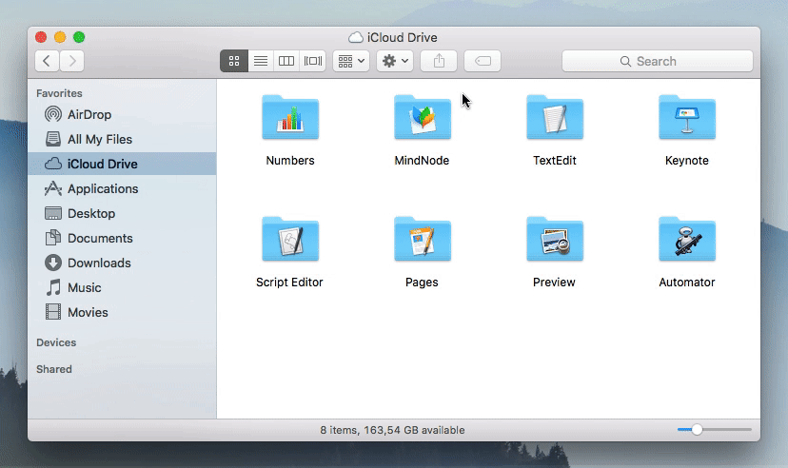
Task: Open Applications from the sidebar
Action: 122,188
